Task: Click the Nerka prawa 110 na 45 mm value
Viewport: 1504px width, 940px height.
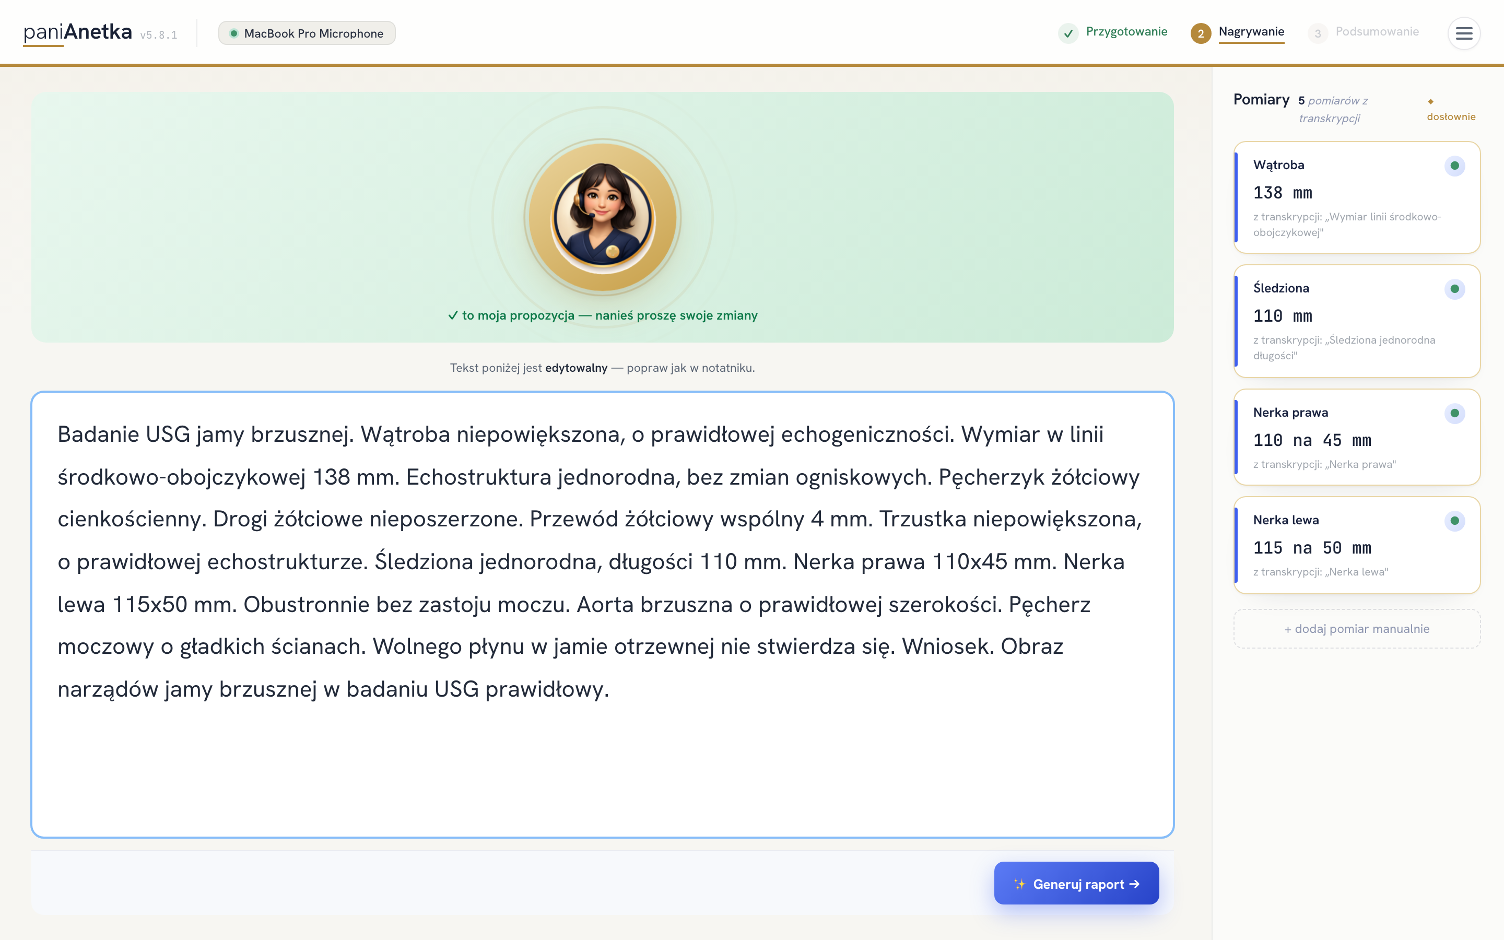Action: (1312, 440)
